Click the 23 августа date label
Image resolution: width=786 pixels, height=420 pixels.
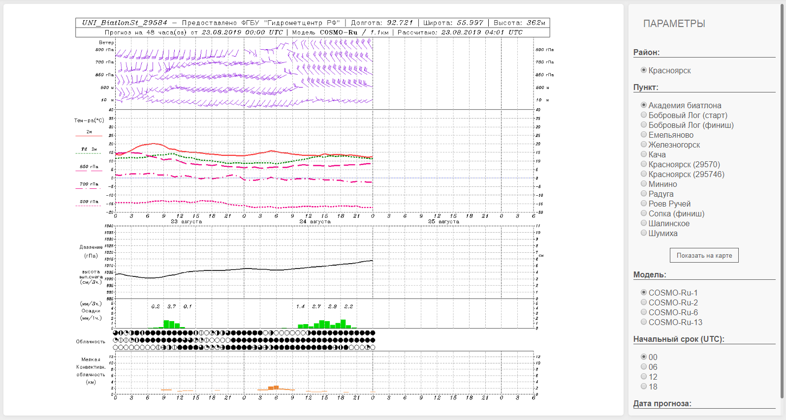coord(187,222)
